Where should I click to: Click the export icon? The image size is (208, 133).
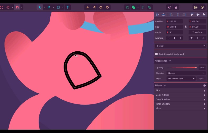pyautogui.click(x=196, y=7)
